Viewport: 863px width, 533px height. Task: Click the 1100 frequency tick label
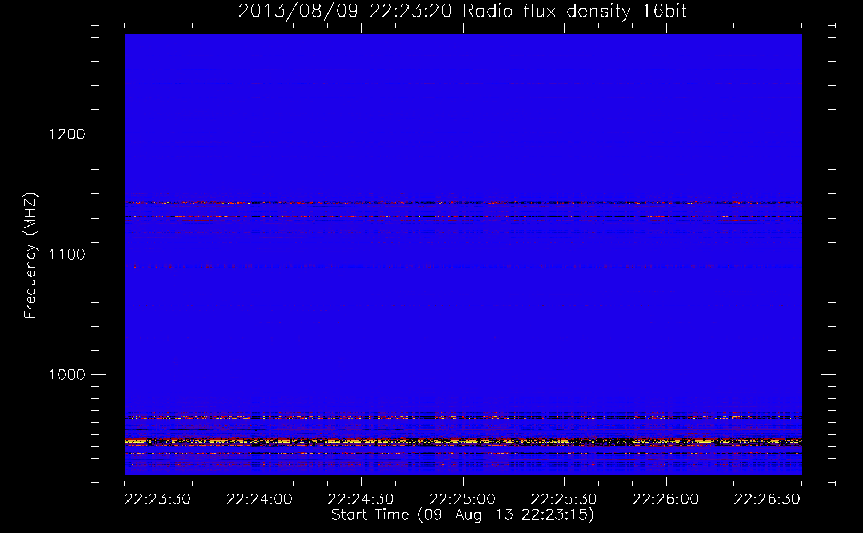[x=67, y=254]
